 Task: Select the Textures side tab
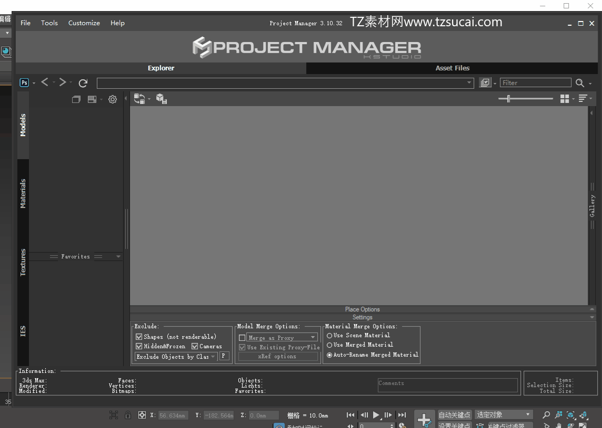[23, 263]
